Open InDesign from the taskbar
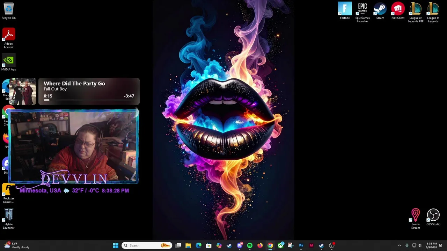 tap(311, 245)
